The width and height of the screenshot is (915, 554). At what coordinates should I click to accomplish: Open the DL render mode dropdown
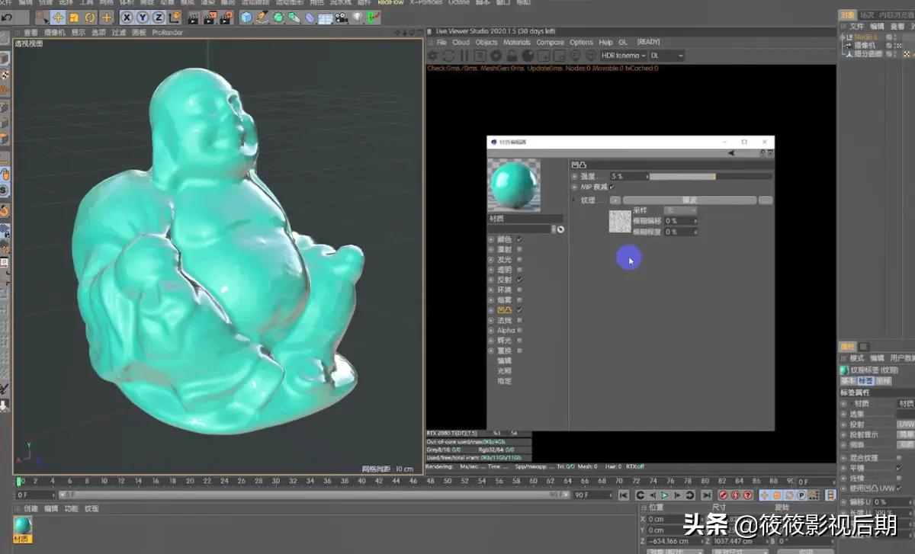point(666,55)
